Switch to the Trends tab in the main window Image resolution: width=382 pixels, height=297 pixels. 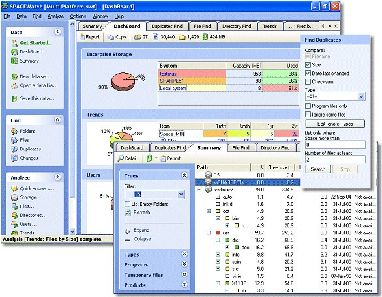(x=270, y=26)
